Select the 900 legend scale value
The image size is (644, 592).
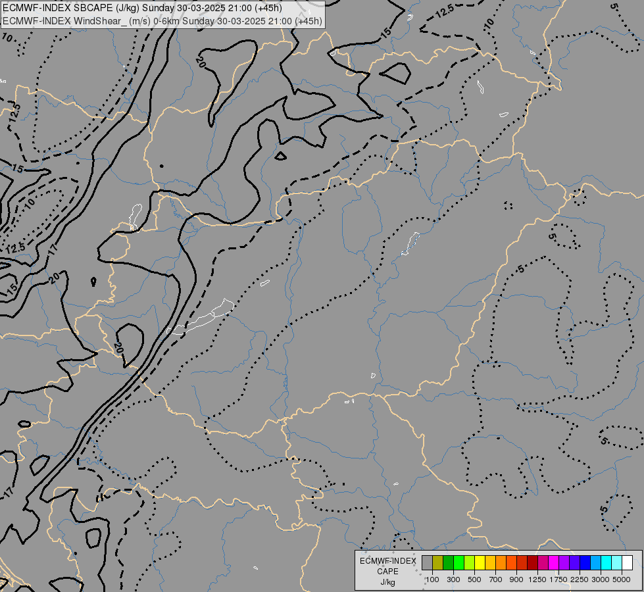pos(516,580)
